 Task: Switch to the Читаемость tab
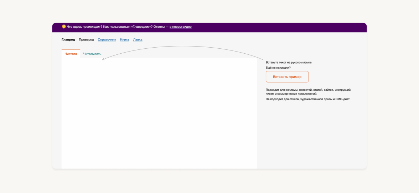pos(92,54)
